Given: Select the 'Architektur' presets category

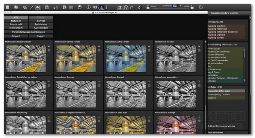Looking at the screenshot, I should click(41, 24).
